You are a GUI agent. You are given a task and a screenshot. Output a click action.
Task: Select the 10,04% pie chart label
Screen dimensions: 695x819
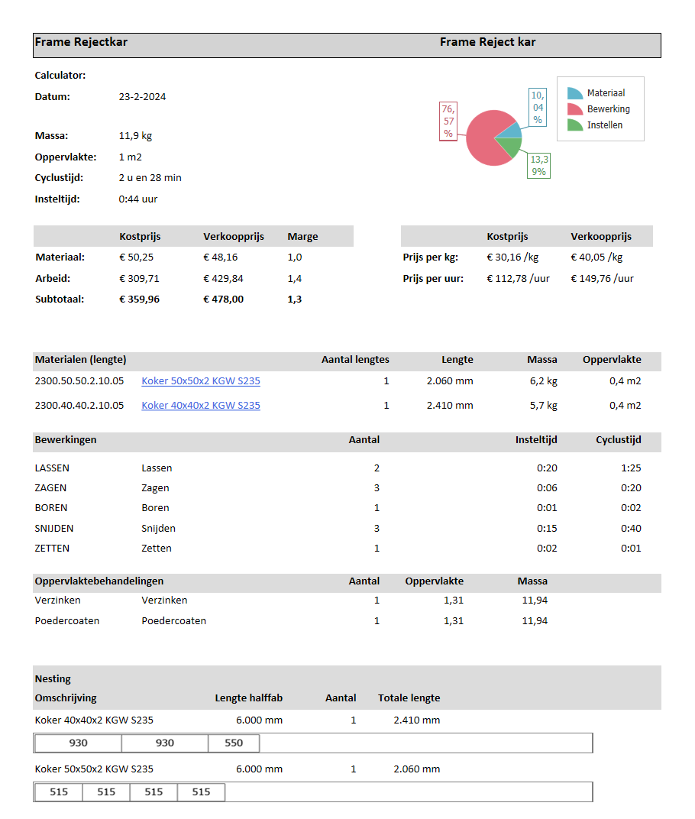(x=538, y=107)
